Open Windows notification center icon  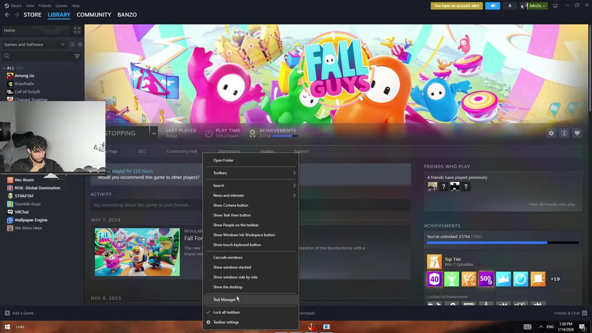[582, 327]
